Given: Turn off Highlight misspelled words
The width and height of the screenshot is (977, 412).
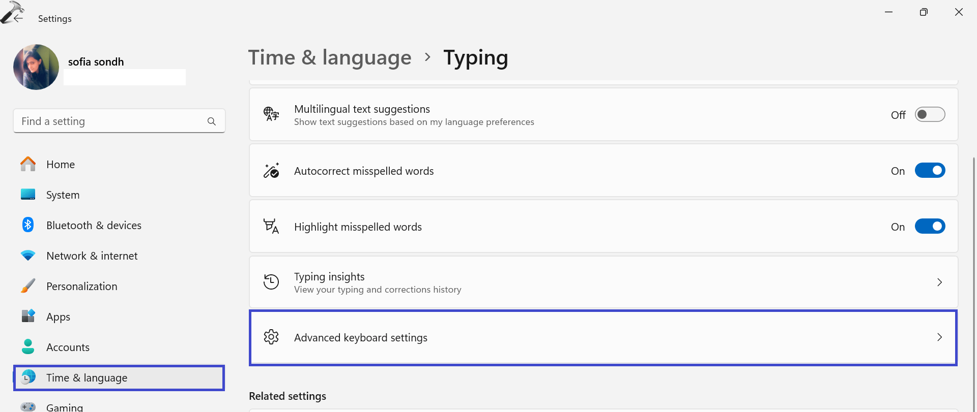Looking at the screenshot, I should coord(930,226).
